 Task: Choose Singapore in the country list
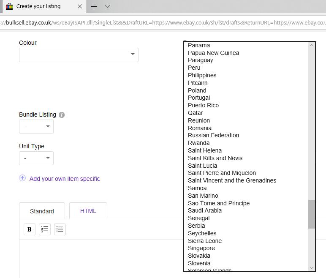pos(201,248)
